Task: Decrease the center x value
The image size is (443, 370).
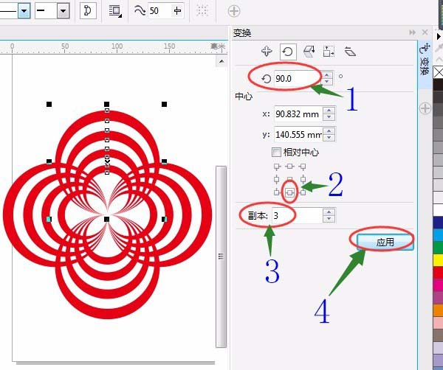Action: (x=329, y=117)
